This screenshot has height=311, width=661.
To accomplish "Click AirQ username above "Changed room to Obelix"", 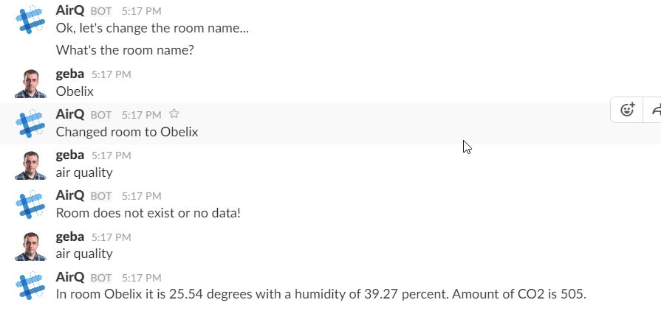I will pyautogui.click(x=70, y=114).
